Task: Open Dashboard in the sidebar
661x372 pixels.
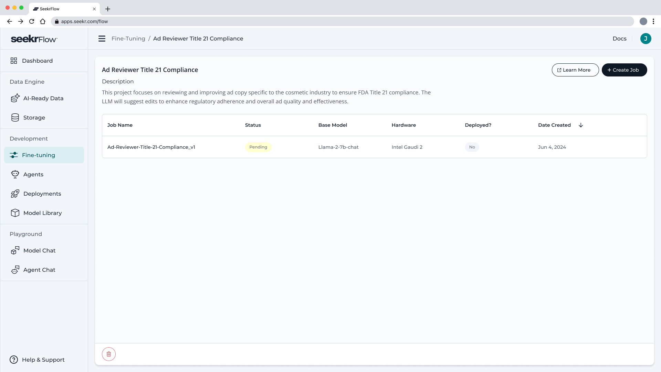Action: (44, 61)
